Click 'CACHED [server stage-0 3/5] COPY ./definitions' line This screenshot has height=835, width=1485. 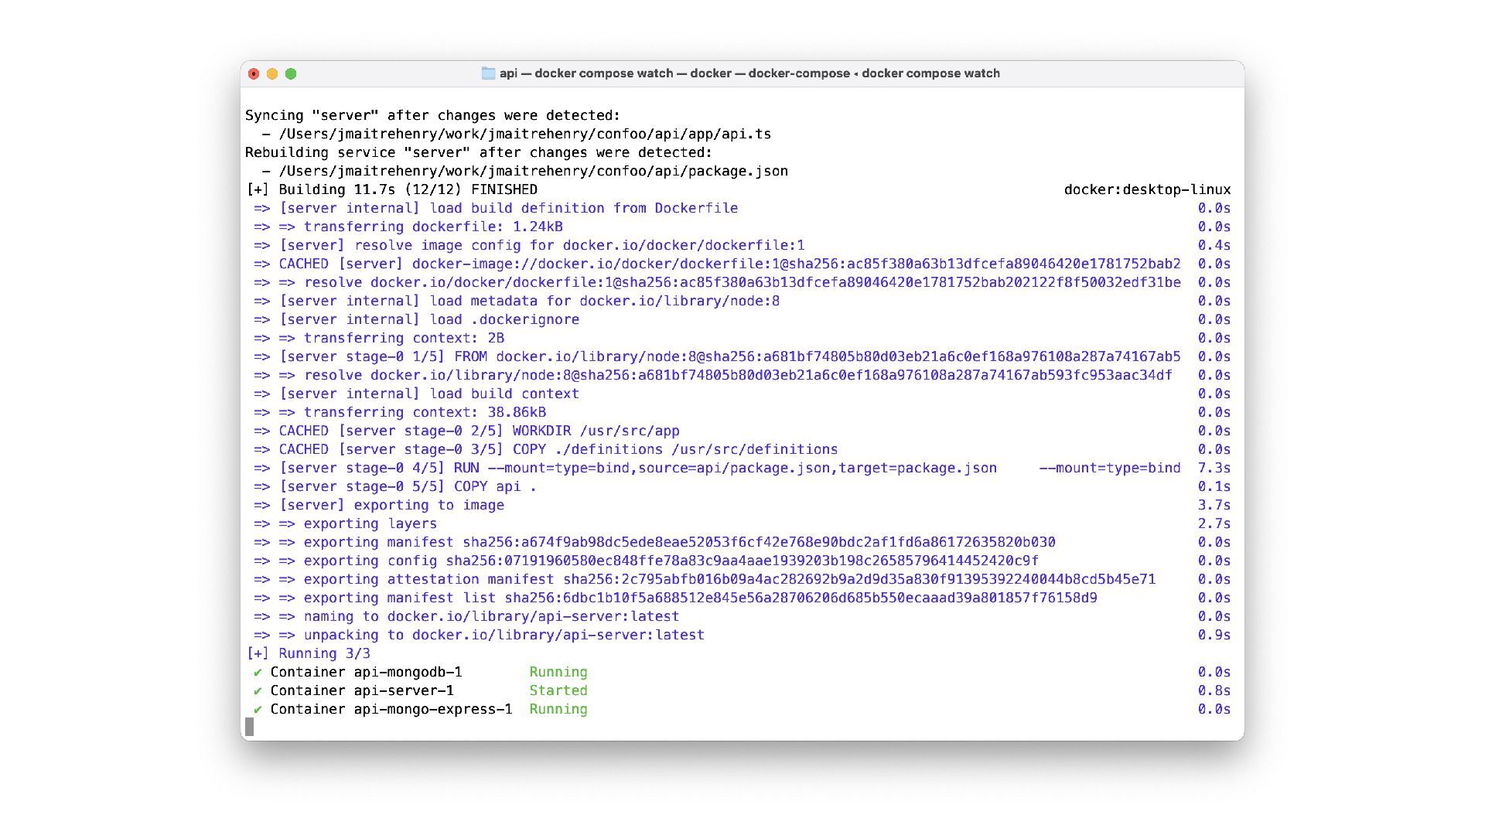click(x=546, y=449)
